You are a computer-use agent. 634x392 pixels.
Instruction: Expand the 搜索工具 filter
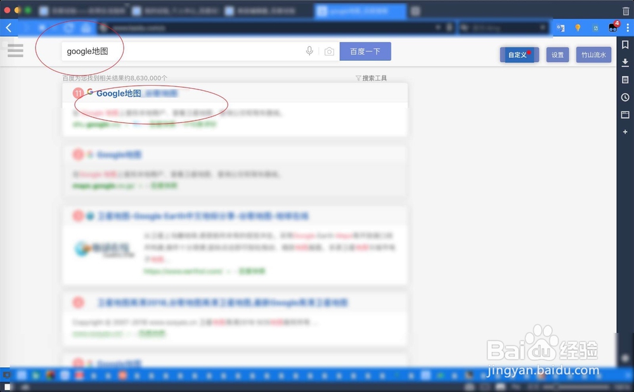point(371,78)
